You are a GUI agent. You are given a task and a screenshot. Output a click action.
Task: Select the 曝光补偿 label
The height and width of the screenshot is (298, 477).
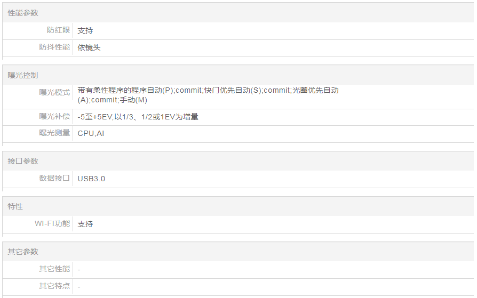coord(54,116)
